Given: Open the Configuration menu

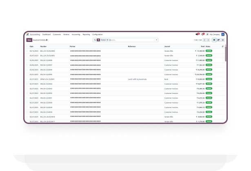Looking at the screenshot, I should point(98,35).
